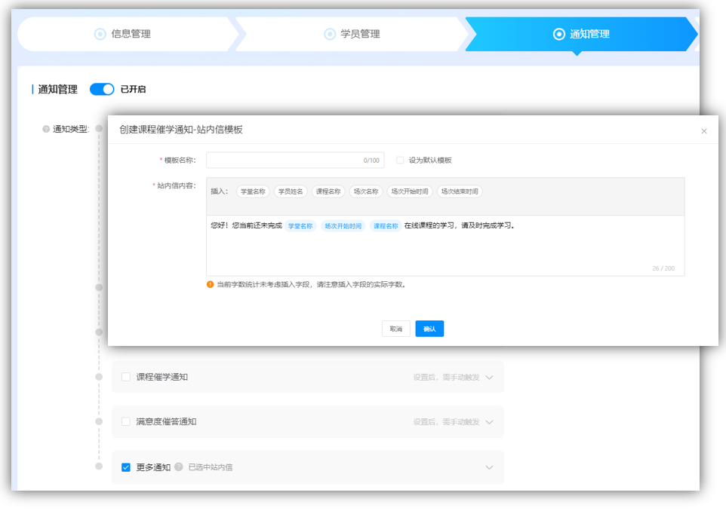The image size is (726, 511).
Task: Click the orange warning icon below the content box
Action: coord(210,285)
